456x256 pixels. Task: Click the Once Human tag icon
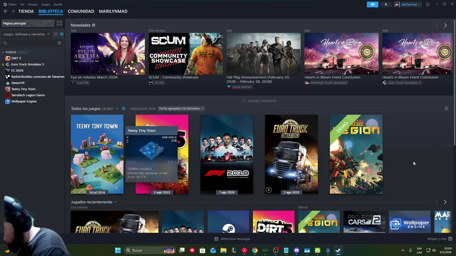click(x=229, y=87)
